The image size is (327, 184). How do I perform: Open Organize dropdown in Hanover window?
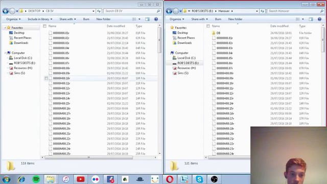click(x=177, y=19)
